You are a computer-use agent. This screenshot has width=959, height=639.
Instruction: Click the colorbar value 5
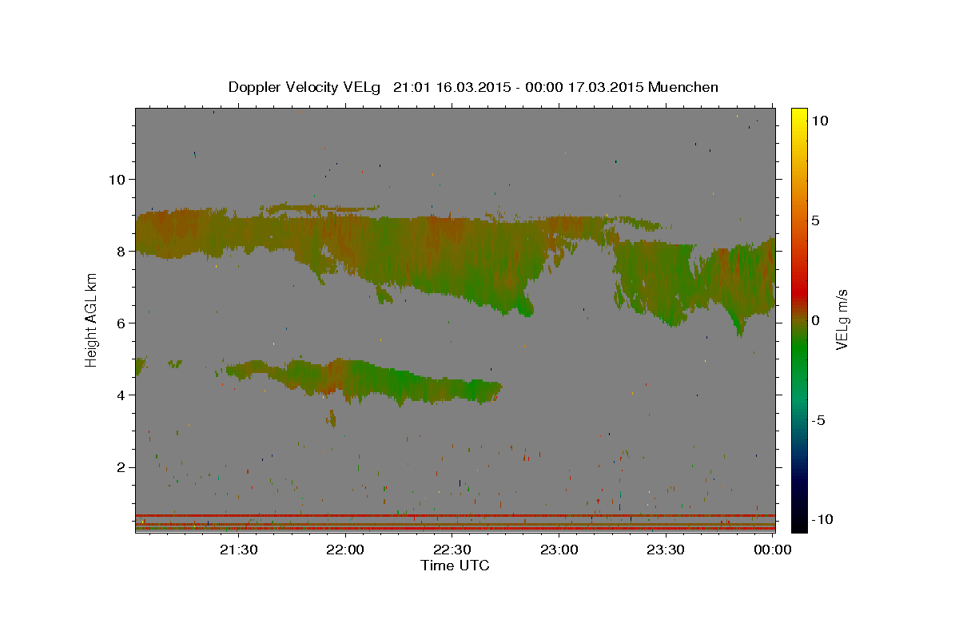[x=815, y=220]
